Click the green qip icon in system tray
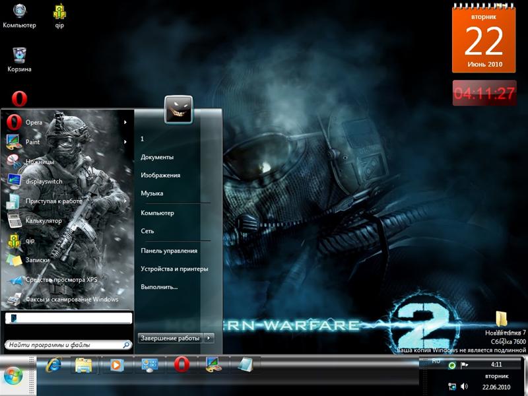 [452, 366]
